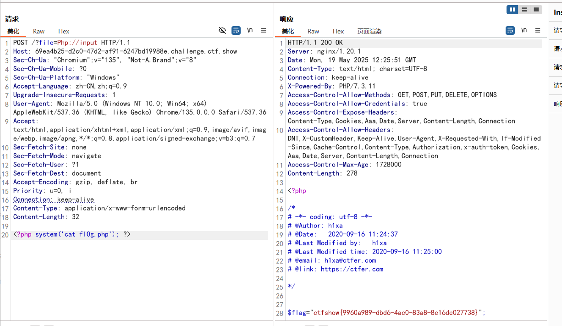
Task: Switch response view to 美化 tab
Action: coord(288,31)
